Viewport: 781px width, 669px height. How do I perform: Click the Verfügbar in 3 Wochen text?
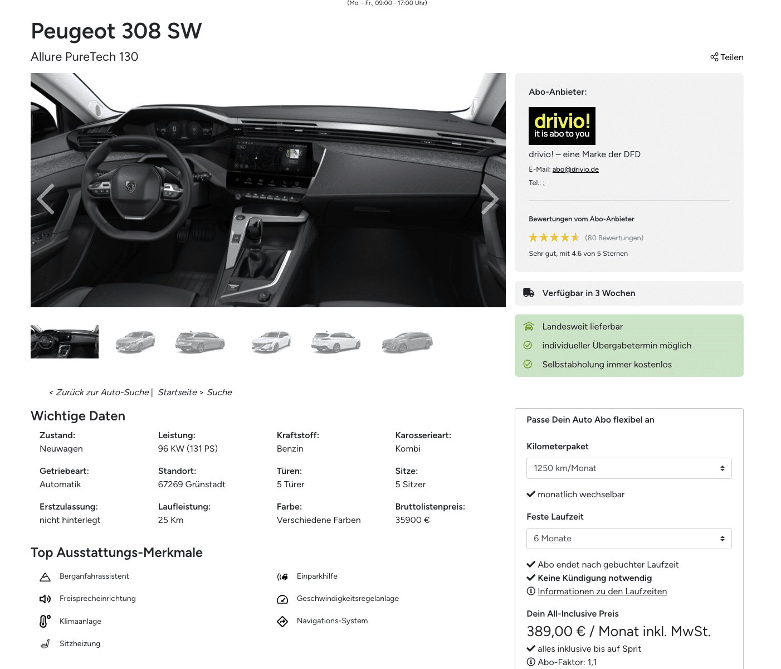[589, 293]
